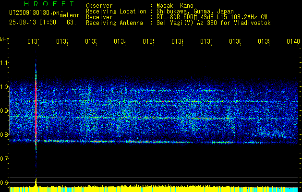The width and height of the screenshot is (302, 192).
Task: Click the Observer field label
Action: pyautogui.click(x=99, y=6)
